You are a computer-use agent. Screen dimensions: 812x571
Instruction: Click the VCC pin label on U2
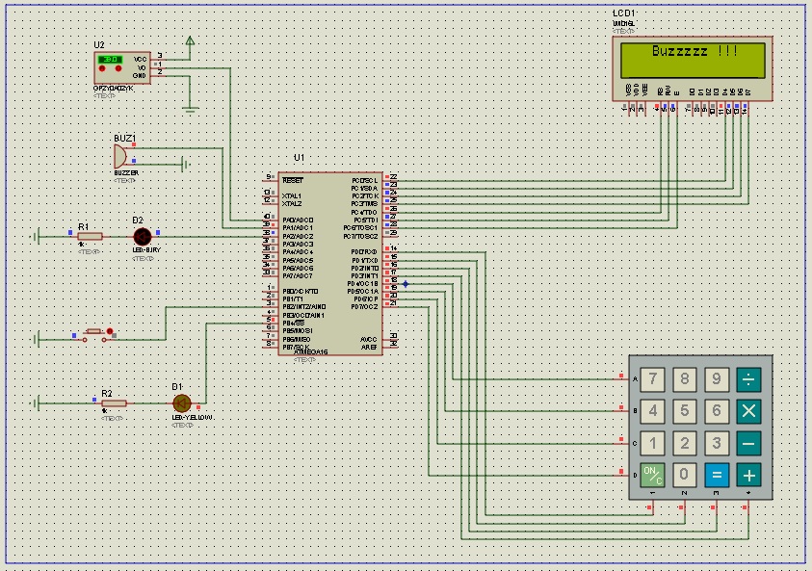pyautogui.click(x=141, y=60)
